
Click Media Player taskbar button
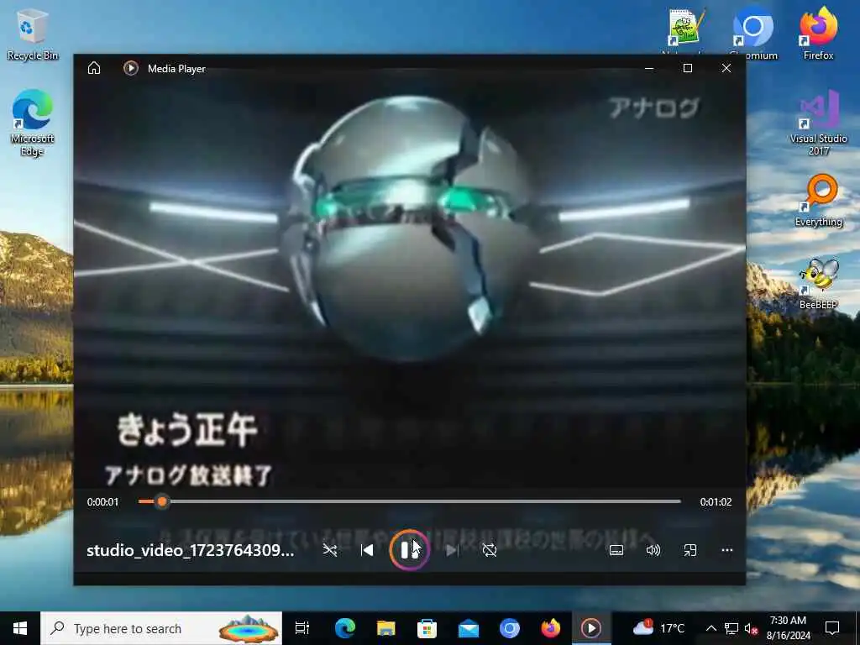click(x=591, y=628)
